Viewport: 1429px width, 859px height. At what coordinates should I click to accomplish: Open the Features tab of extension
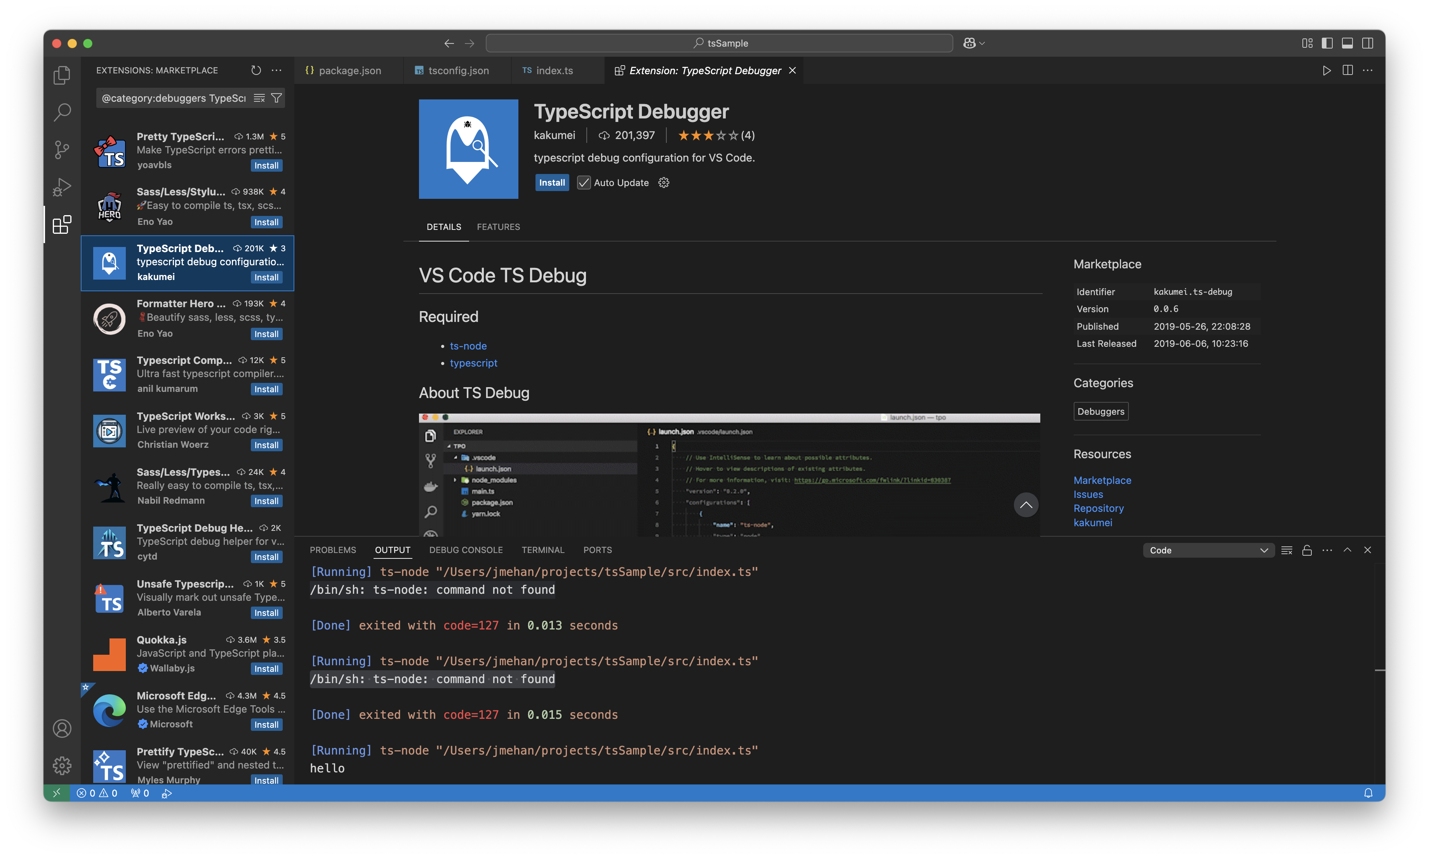pos(498,227)
